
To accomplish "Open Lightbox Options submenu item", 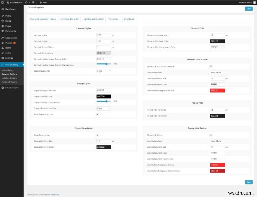I will coord(9,78).
